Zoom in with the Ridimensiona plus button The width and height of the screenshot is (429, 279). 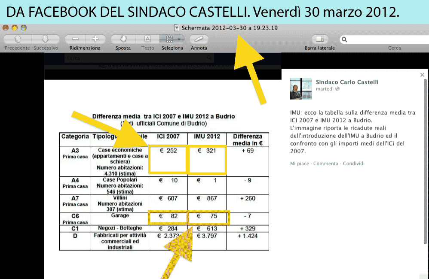(95, 39)
